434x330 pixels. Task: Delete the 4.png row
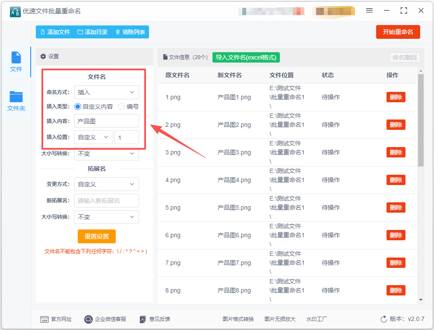[396, 180]
